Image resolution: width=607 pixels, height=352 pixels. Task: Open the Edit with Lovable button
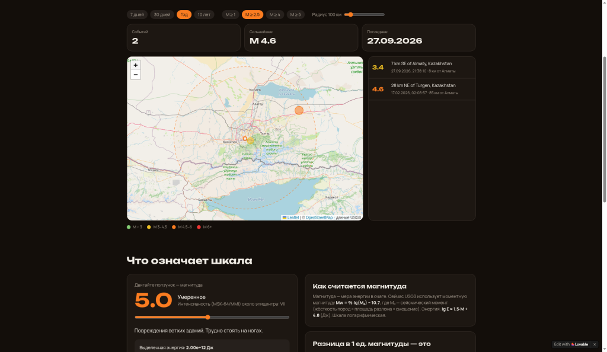[571, 344]
